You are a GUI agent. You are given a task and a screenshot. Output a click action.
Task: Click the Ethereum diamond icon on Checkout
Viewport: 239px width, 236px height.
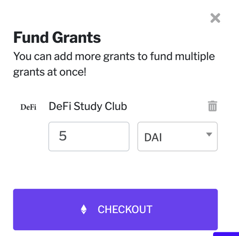tap(84, 210)
